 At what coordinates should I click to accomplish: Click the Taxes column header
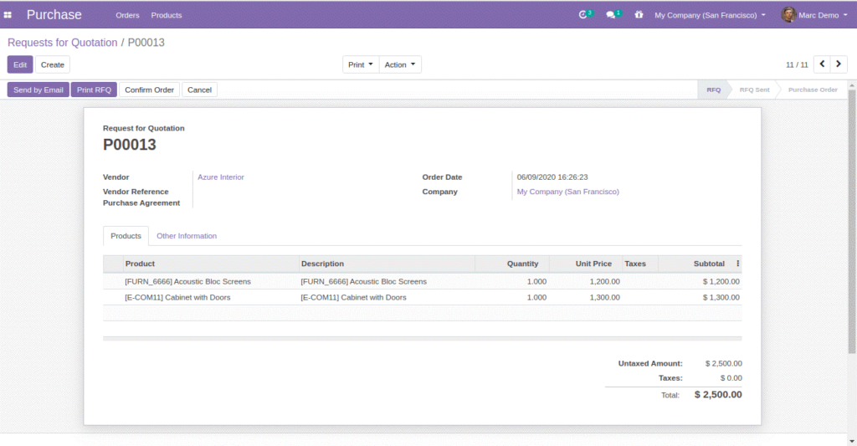tap(640, 264)
